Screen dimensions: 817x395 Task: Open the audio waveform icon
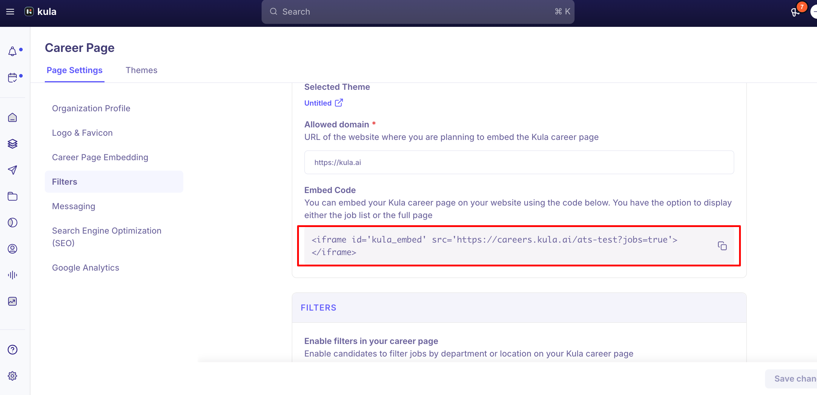(12, 275)
